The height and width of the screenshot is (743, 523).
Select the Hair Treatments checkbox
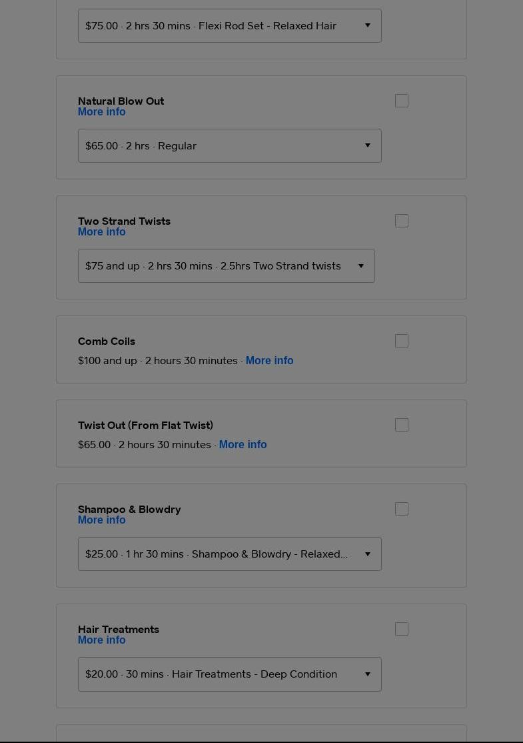pos(401,629)
